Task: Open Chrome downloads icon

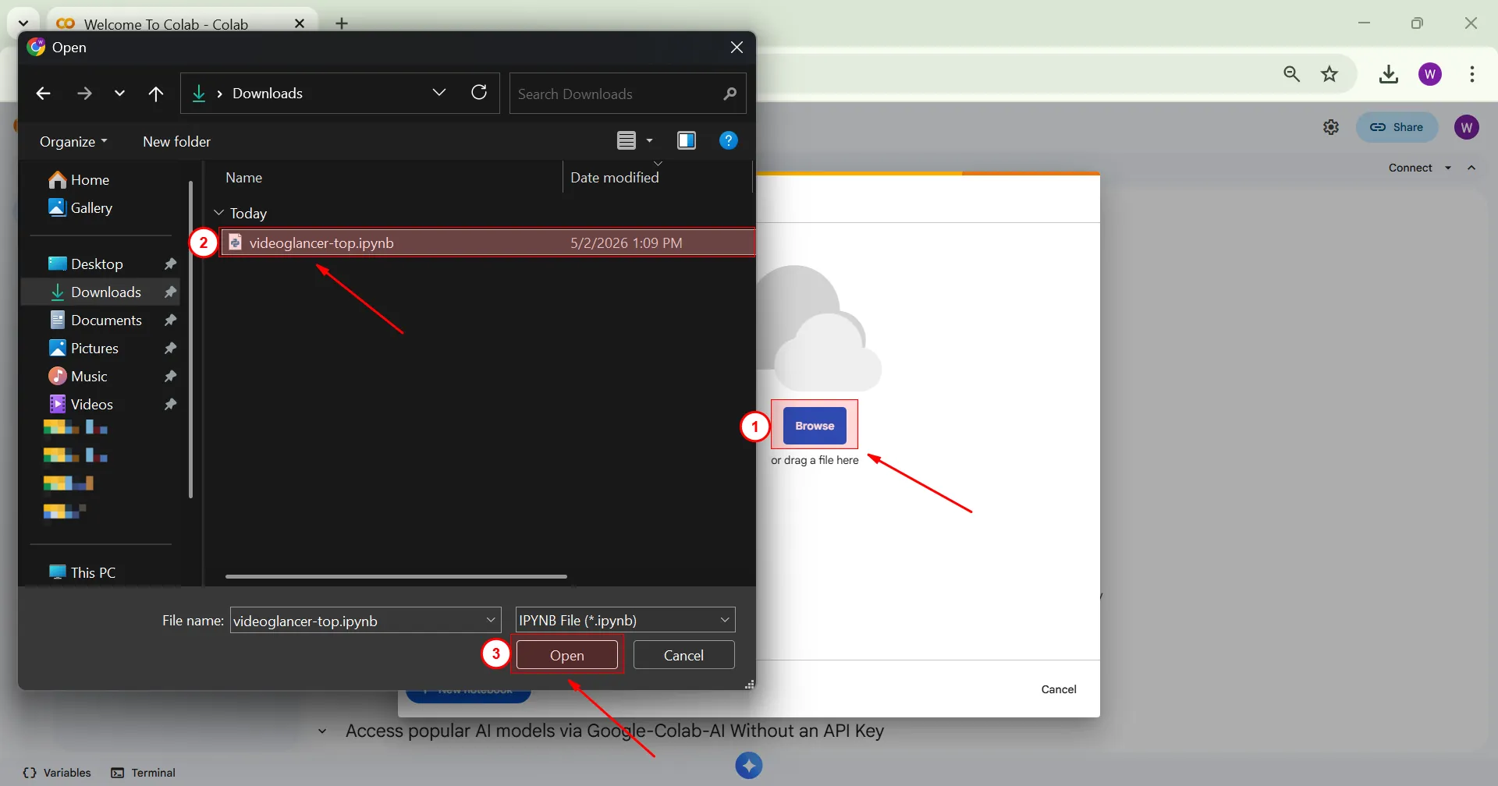Action: click(x=1389, y=74)
